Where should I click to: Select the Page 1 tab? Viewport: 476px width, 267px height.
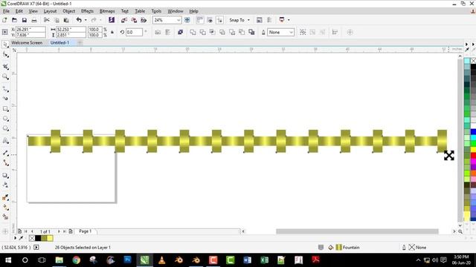86,231
